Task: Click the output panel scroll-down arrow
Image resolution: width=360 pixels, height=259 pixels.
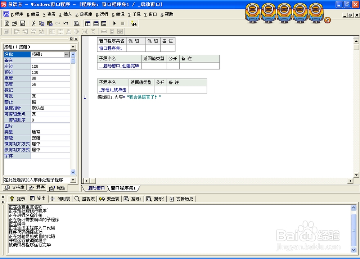Action: [x=354, y=250]
